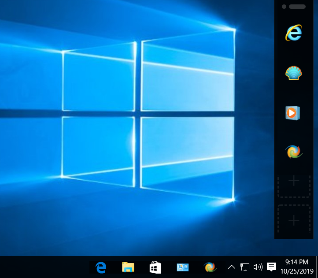Click the pill-shaped handle atop the dock
Screen dimensions: 318x278
[x=297, y=7]
